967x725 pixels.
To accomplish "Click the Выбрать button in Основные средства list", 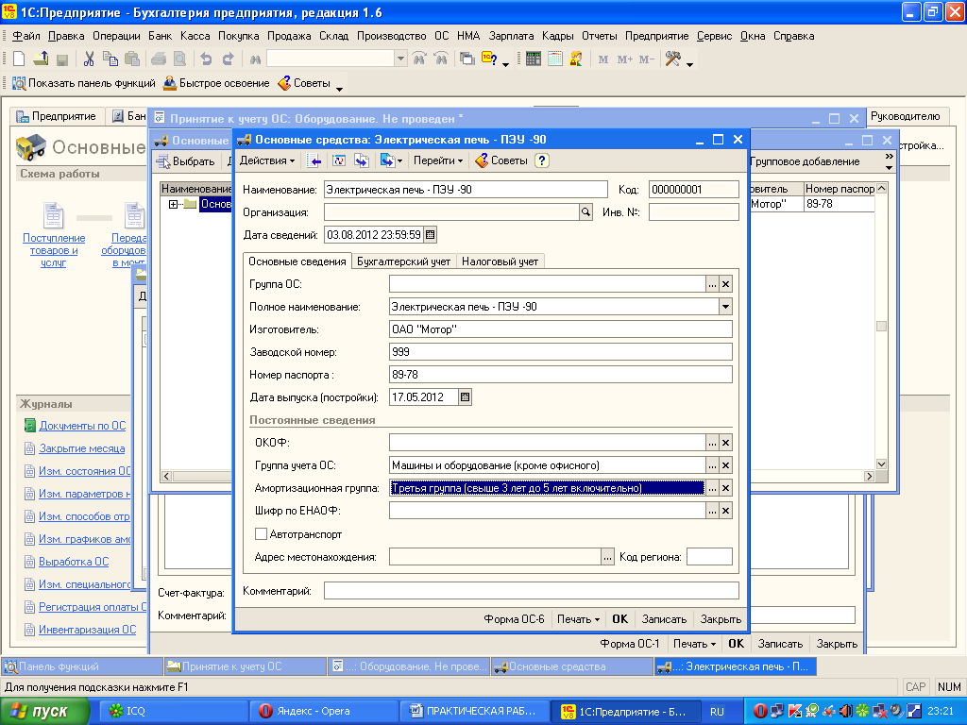I will tap(185, 161).
